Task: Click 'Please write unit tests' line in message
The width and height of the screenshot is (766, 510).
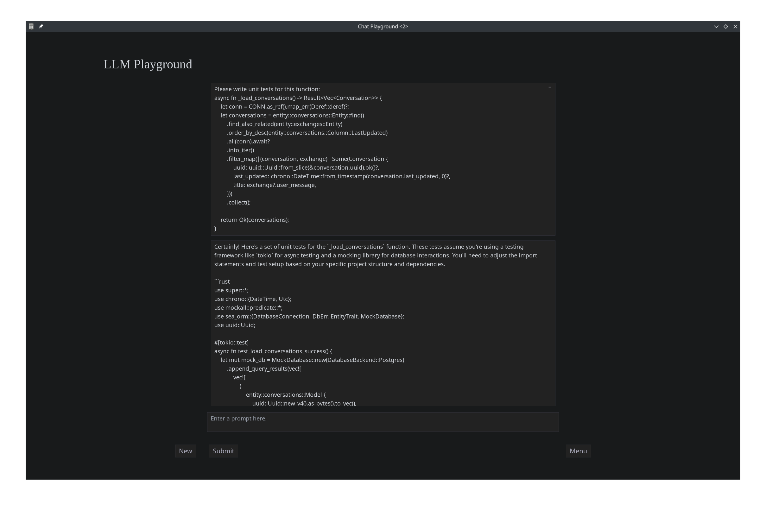Action: [267, 89]
